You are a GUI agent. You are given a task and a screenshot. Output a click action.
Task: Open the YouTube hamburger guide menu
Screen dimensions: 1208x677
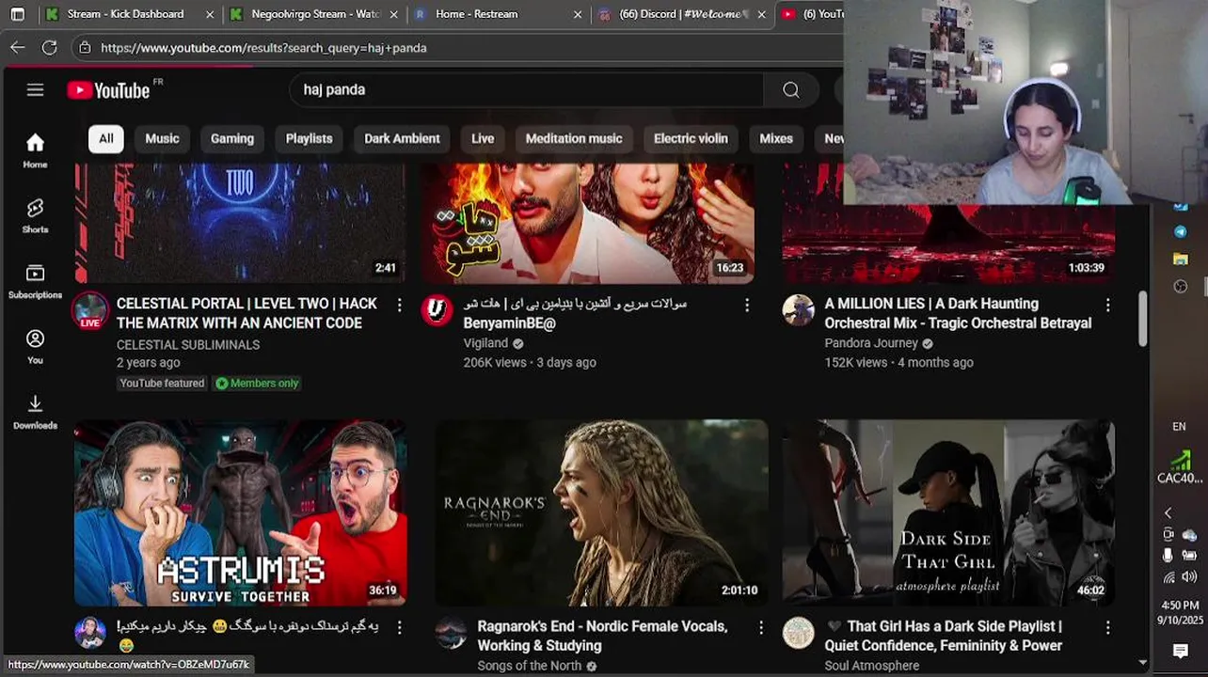tap(35, 90)
